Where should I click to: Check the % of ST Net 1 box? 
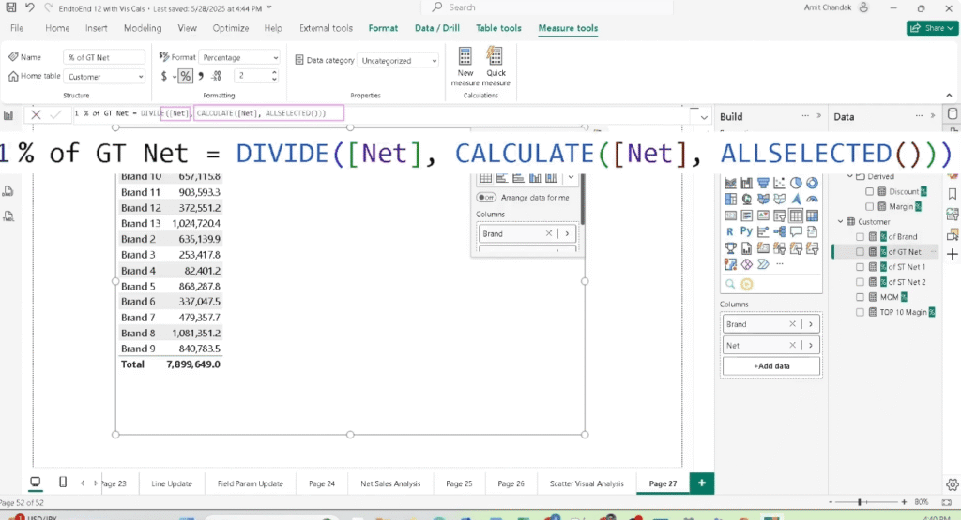(860, 267)
